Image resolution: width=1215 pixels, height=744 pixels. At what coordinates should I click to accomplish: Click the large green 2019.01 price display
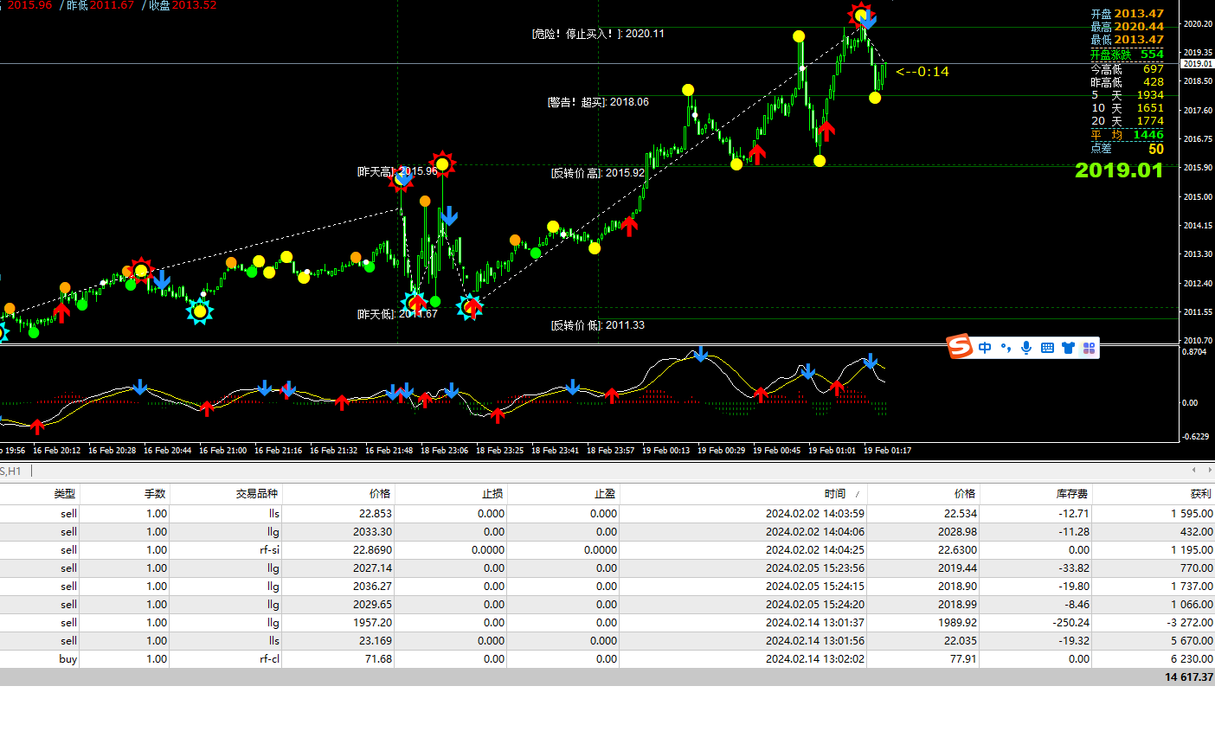click(1119, 170)
